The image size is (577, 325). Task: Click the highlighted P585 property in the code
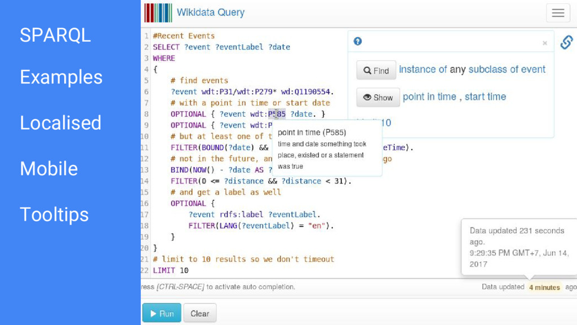click(277, 114)
